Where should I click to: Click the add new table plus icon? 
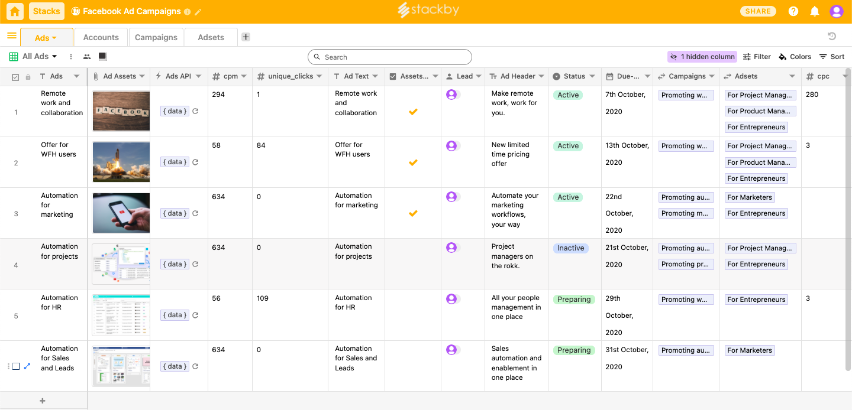pos(246,37)
